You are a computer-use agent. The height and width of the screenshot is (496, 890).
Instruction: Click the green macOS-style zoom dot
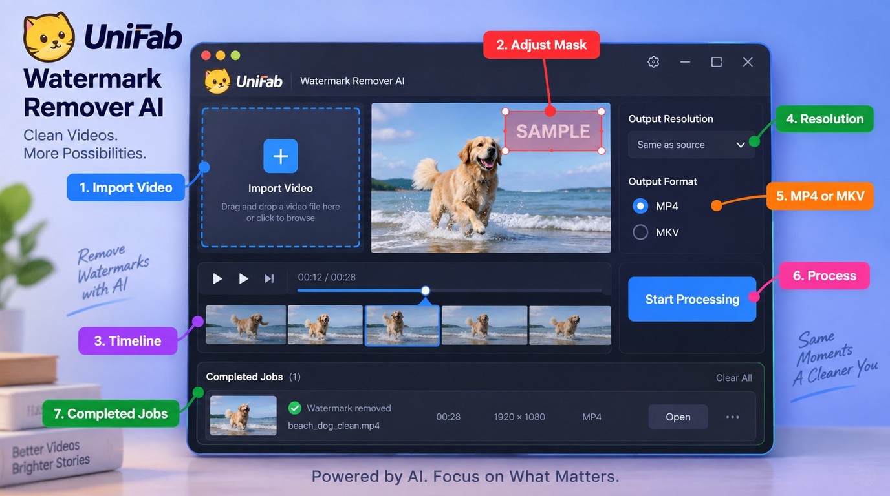coord(235,56)
